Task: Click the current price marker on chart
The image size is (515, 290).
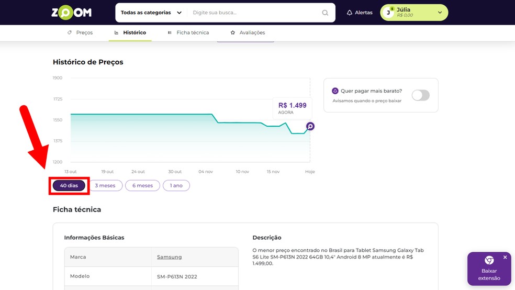Action: tap(310, 127)
